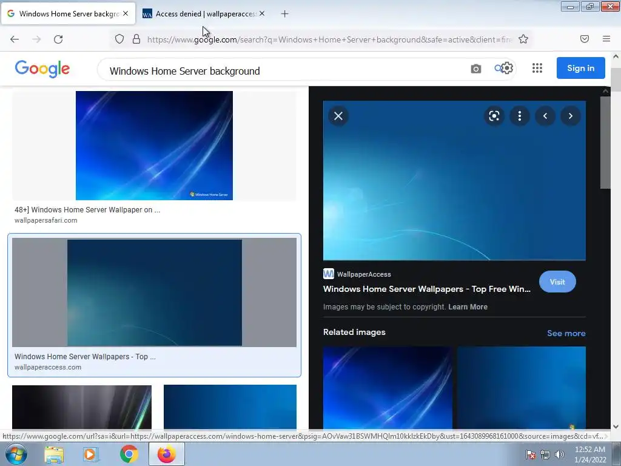
Task: Close the Windows Home Server background tab
Action: pos(126,13)
